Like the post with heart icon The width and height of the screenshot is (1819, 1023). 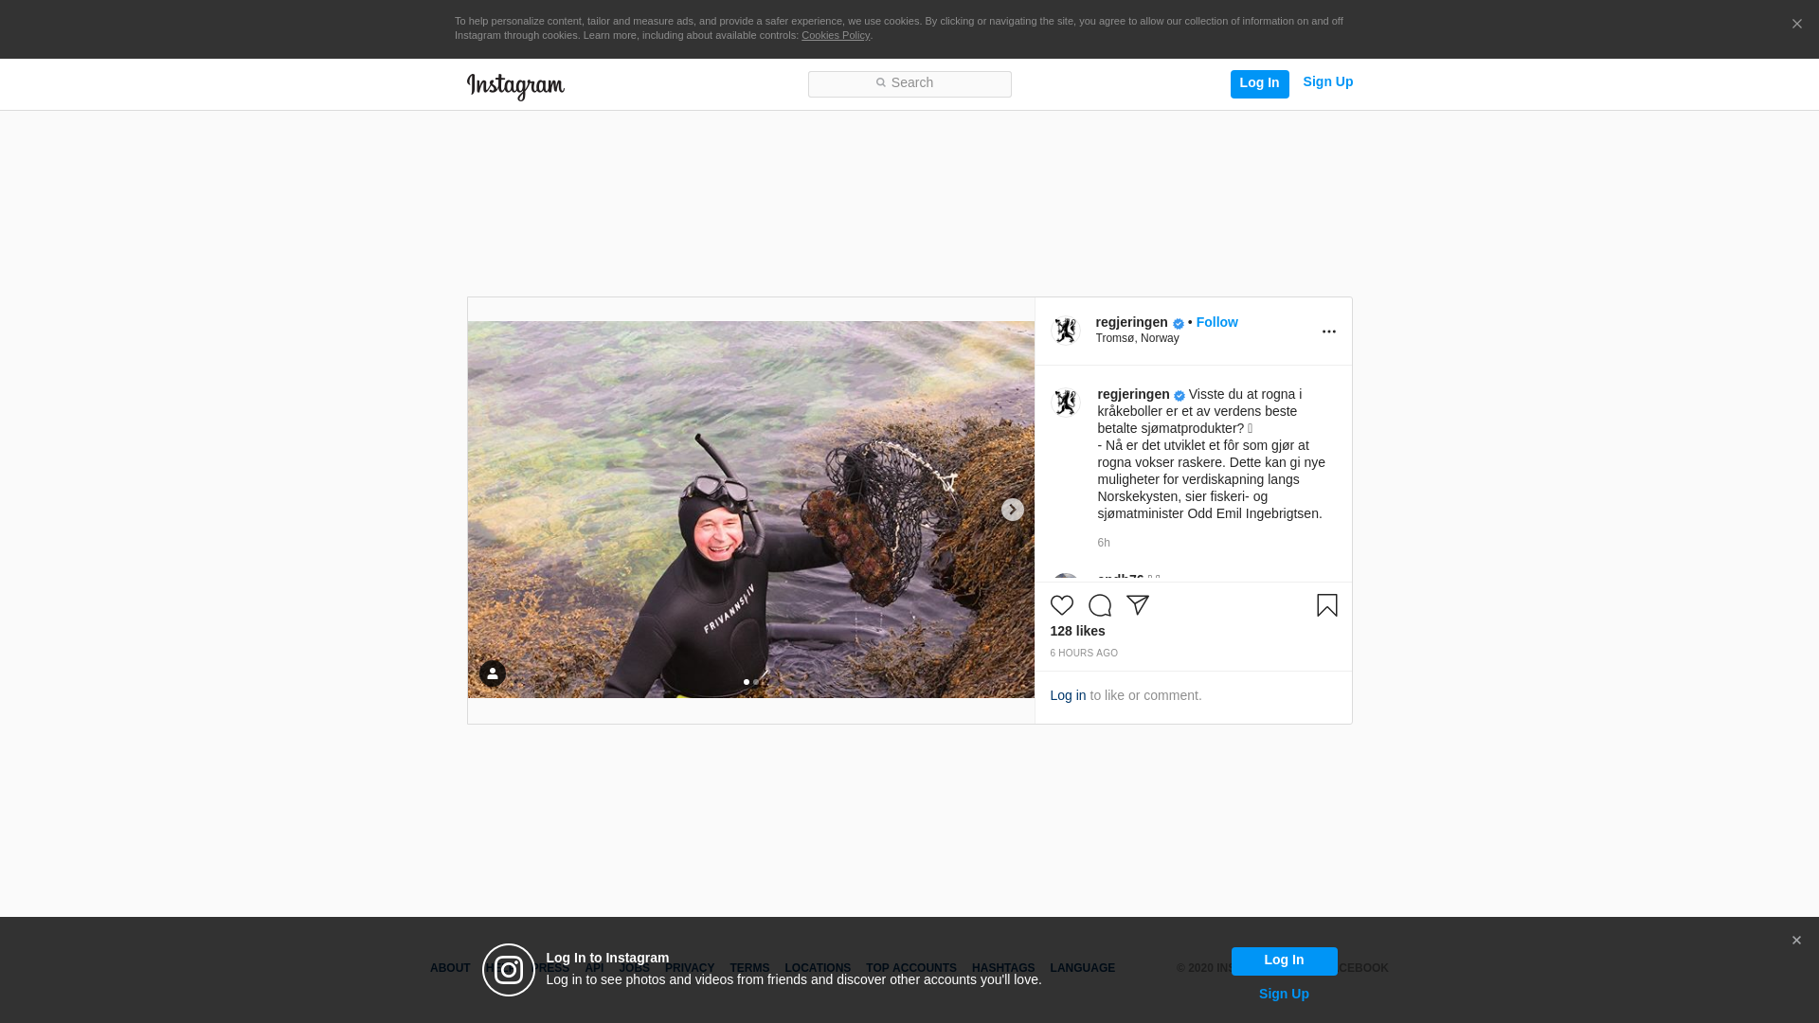[1062, 605]
